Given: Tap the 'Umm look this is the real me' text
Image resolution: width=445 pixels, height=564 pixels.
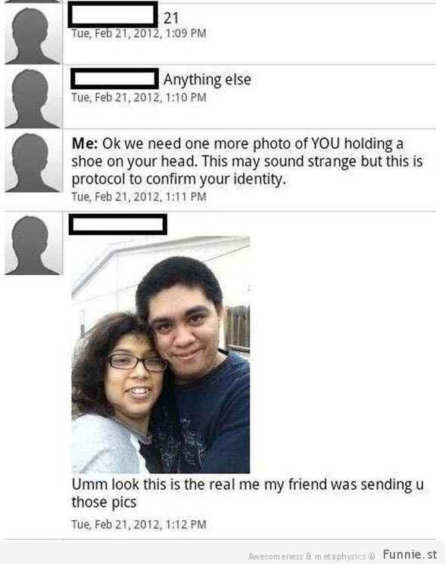Looking at the screenshot, I should click(x=247, y=493).
